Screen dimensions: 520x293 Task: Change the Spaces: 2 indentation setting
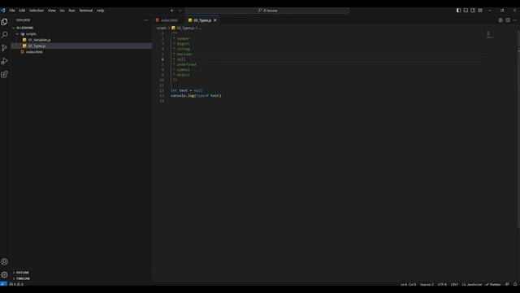pyautogui.click(x=427, y=284)
